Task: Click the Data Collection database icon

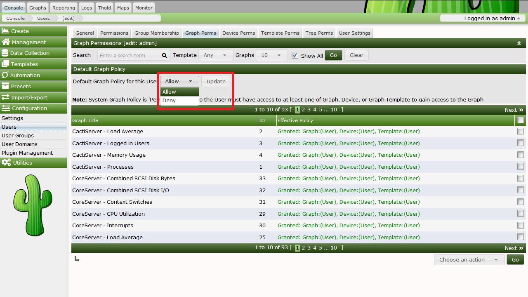Action: 5,53
